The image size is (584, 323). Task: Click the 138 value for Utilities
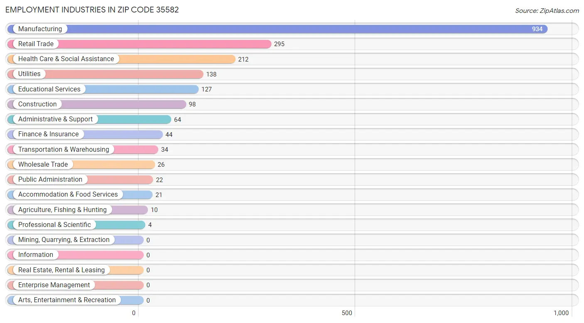[211, 74]
